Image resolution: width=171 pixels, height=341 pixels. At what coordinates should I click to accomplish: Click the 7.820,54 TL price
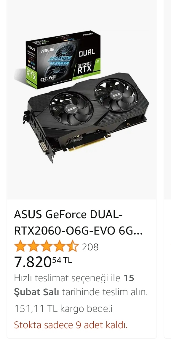pos(43,261)
